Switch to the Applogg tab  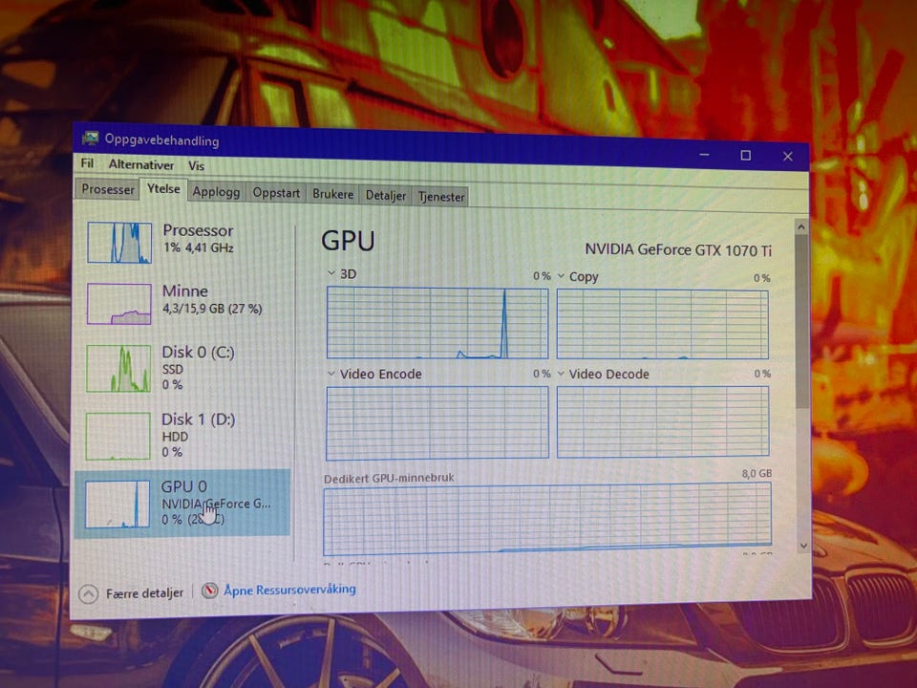pyautogui.click(x=217, y=192)
